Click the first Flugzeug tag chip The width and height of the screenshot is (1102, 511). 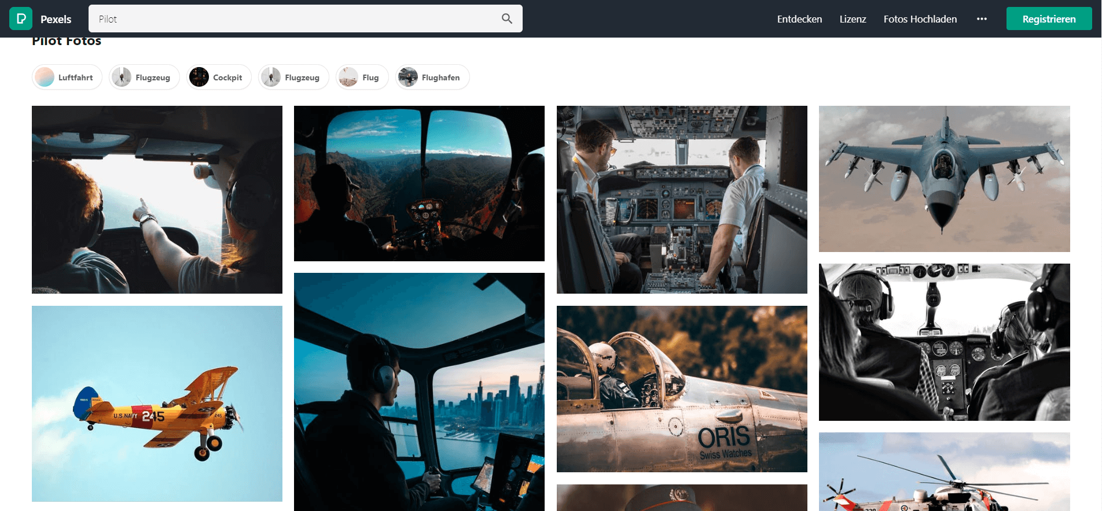point(145,77)
